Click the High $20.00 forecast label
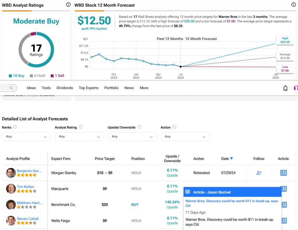The width and height of the screenshot is (298, 230). (285, 40)
